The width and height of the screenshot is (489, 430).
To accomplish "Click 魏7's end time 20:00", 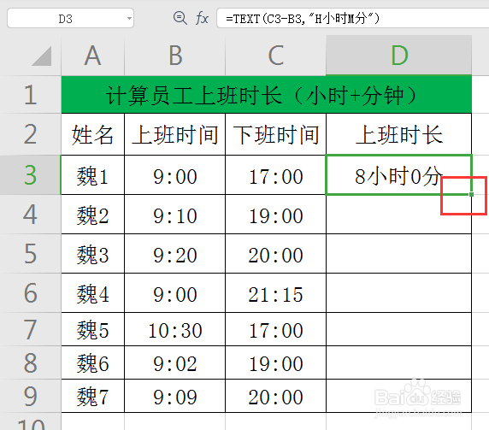I will point(275,396).
